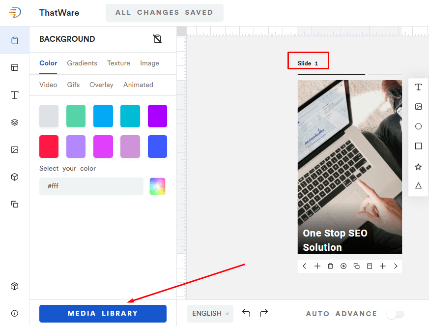The height and width of the screenshot is (326, 429).
Task: Add a circle shape
Action: tap(418, 126)
